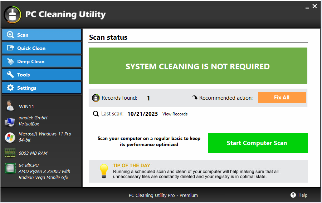Viewport: 322px width, 203px height.
Task: Open the Tools section
Action: 42,74
